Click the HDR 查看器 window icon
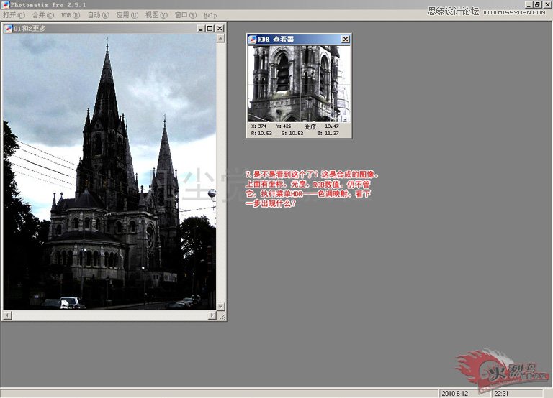The width and height of the screenshot is (553, 398). pos(253,40)
